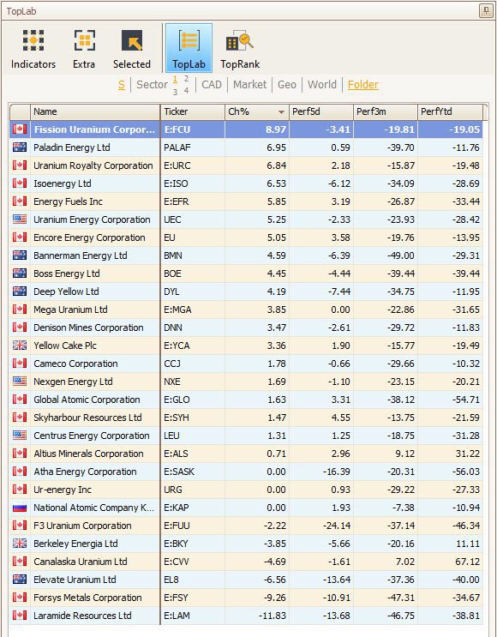Open the TopRank search icon
The width and height of the screenshot is (497, 637).
(x=240, y=40)
